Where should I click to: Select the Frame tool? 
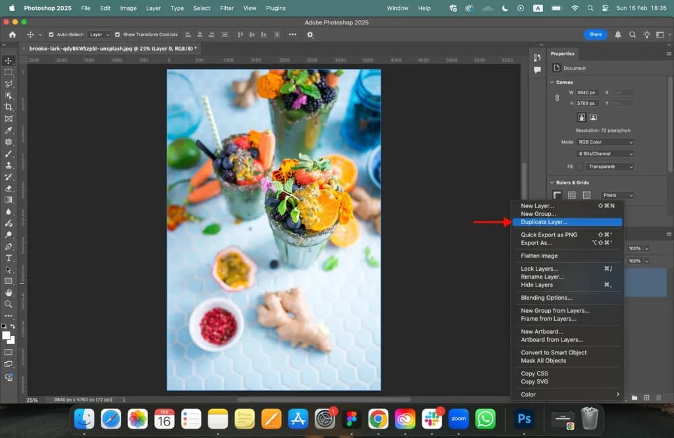tap(9, 119)
